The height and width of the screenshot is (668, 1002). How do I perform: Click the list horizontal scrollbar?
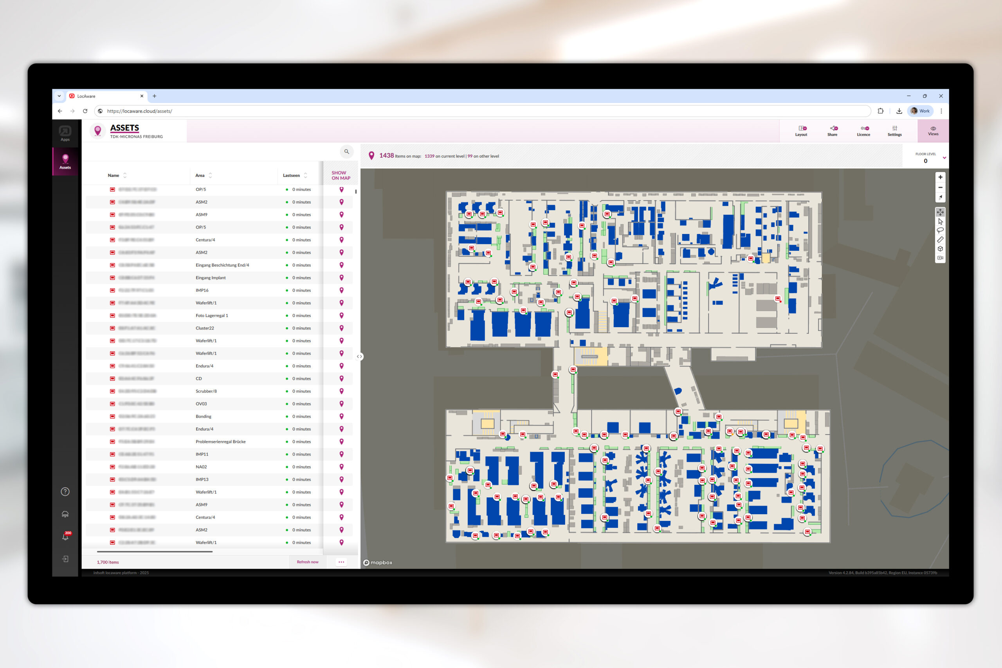(155, 552)
